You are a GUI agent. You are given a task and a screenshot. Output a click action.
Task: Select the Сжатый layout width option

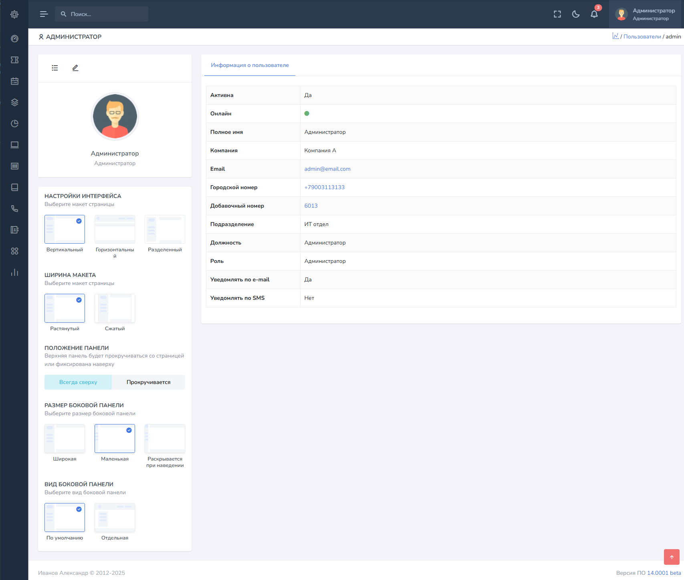click(115, 308)
